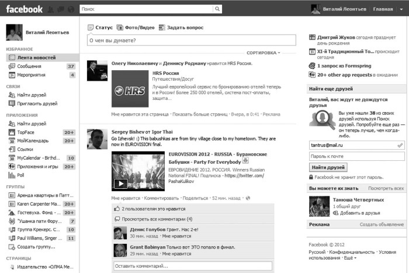Image resolution: width=409 pixels, height=273 pixels.
Task: Open Мероприятия in the left sidebar
Action: tap(31, 75)
